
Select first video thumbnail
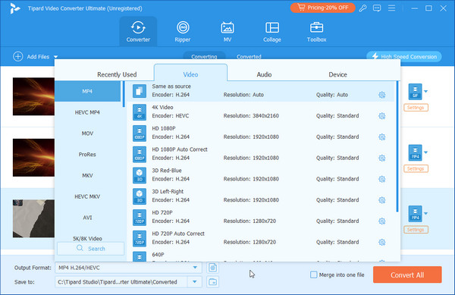click(33, 96)
